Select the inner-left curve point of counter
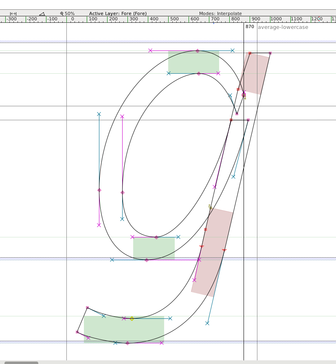Screen dimensions: 336x364 pos(123,193)
